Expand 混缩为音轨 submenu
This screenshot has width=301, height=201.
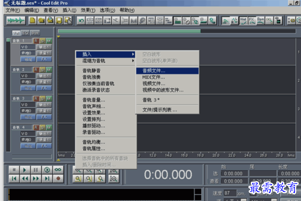pos(106,61)
